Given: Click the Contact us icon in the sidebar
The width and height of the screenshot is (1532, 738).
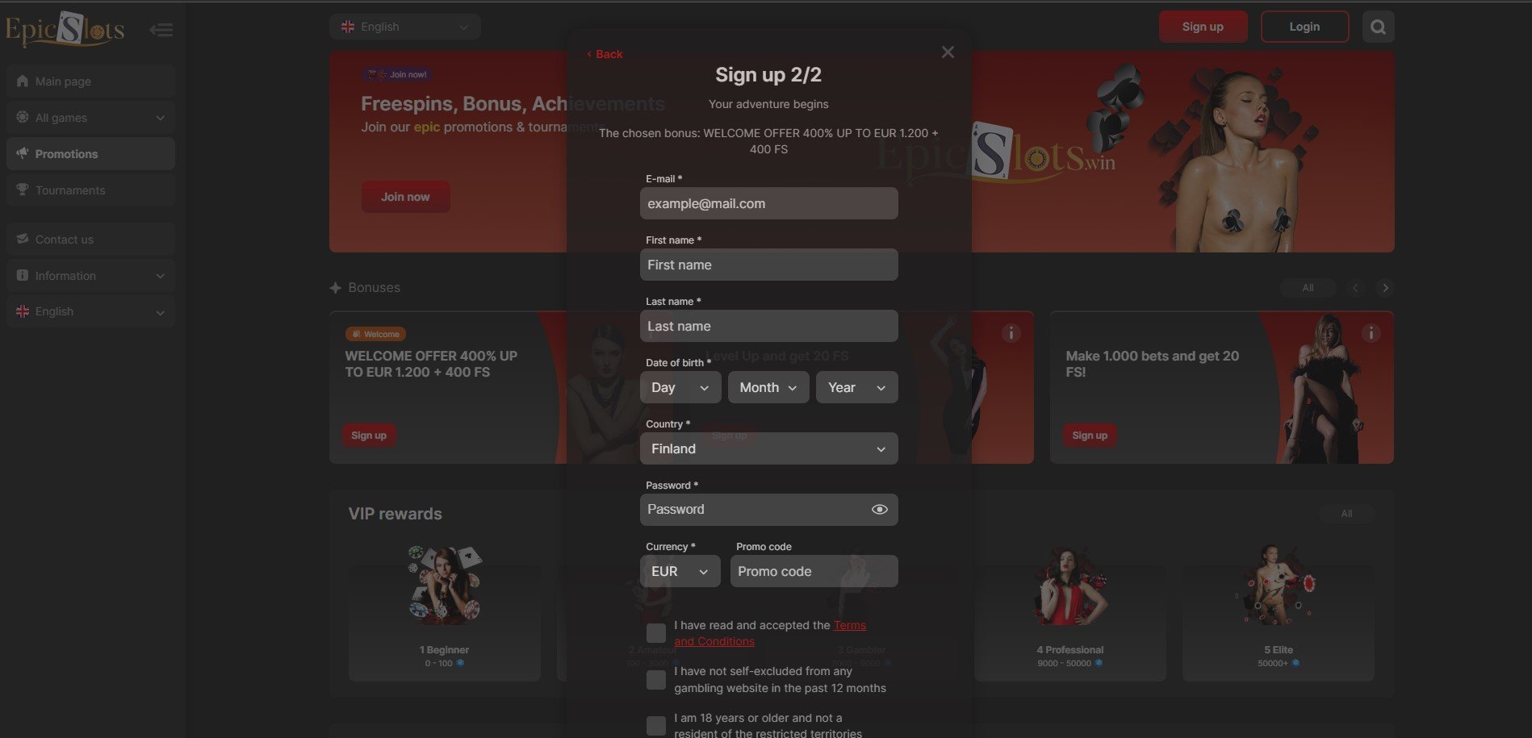Looking at the screenshot, I should point(23,240).
